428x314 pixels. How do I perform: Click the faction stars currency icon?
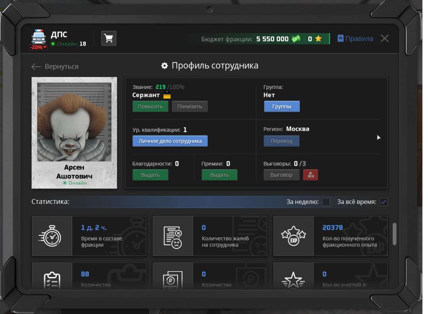(x=318, y=39)
